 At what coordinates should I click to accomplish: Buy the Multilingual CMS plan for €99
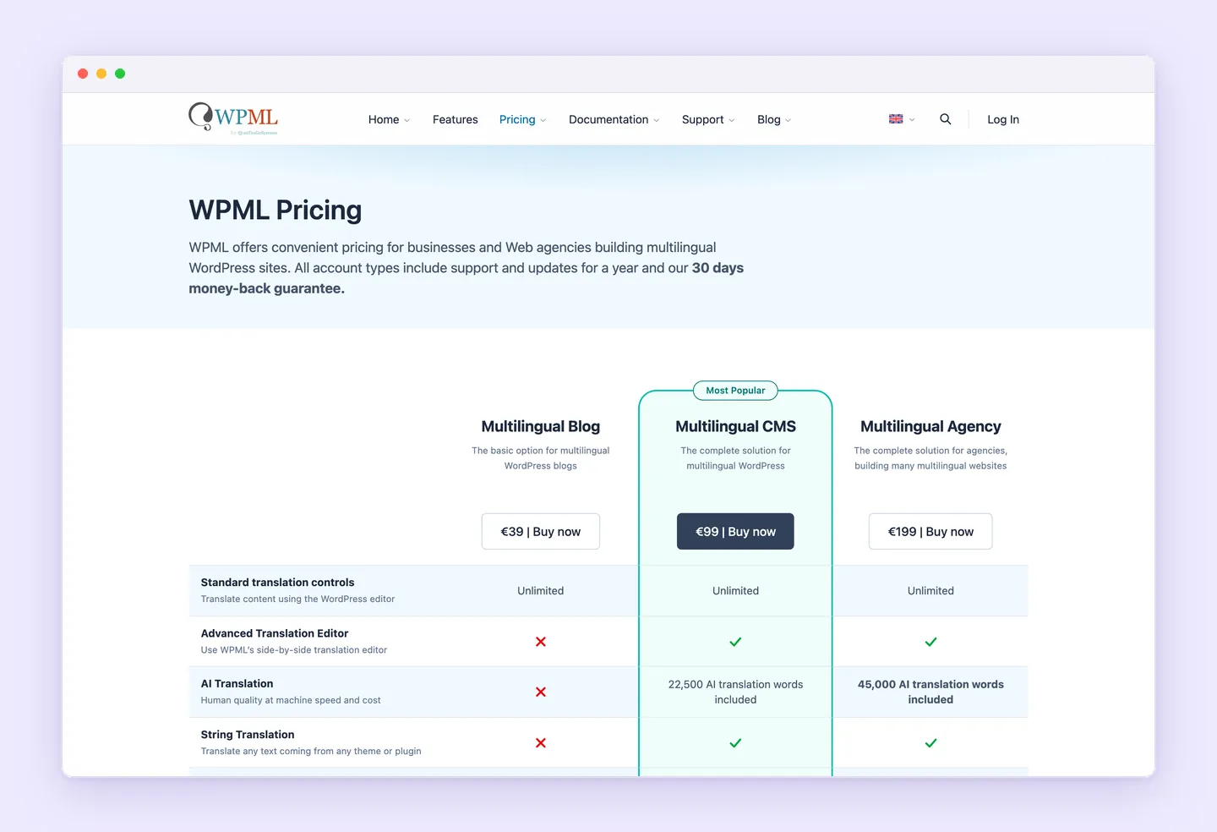click(735, 532)
